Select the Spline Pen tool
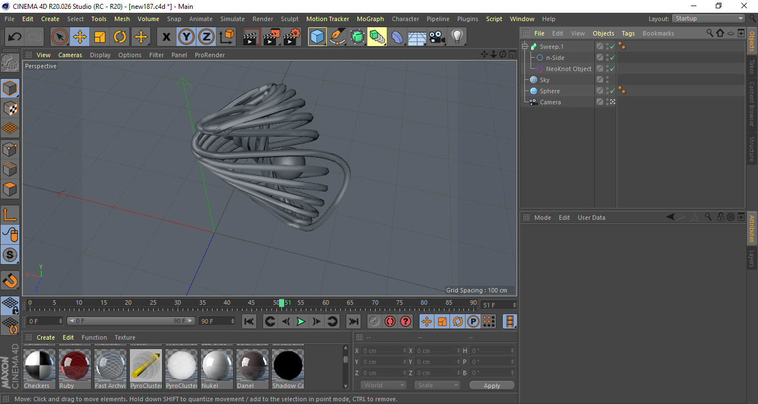The height and width of the screenshot is (404, 758). [x=337, y=37]
